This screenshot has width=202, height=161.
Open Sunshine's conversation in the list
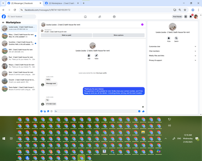19,43
